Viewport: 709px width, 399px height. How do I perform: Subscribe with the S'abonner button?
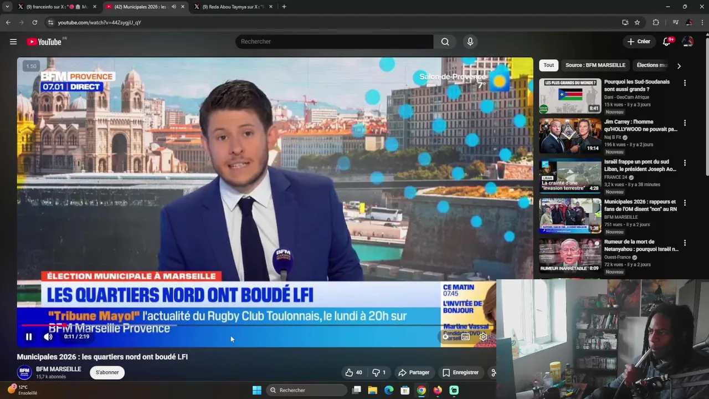coord(107,372)
